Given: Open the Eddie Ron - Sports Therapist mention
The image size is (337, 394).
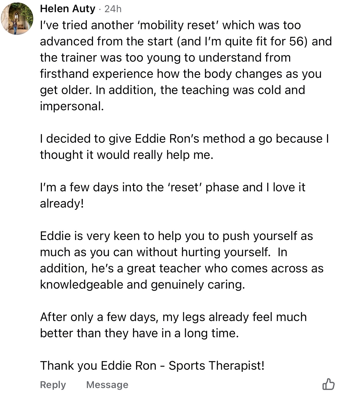Looking at the screenshot, I should click(183, 366).
